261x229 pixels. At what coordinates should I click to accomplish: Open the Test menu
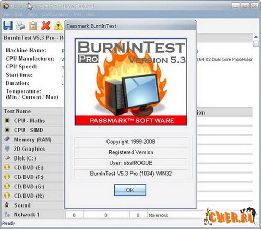[77, 14]
